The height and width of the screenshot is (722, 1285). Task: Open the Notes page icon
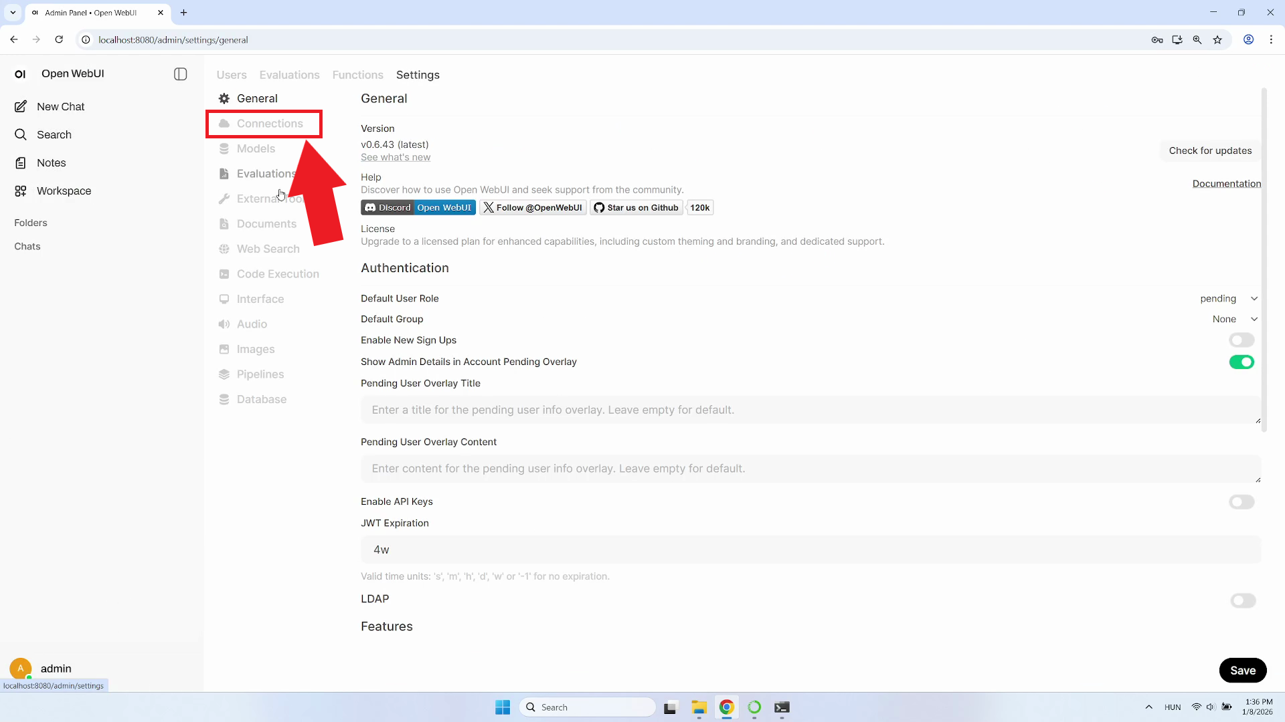point(21,163)
